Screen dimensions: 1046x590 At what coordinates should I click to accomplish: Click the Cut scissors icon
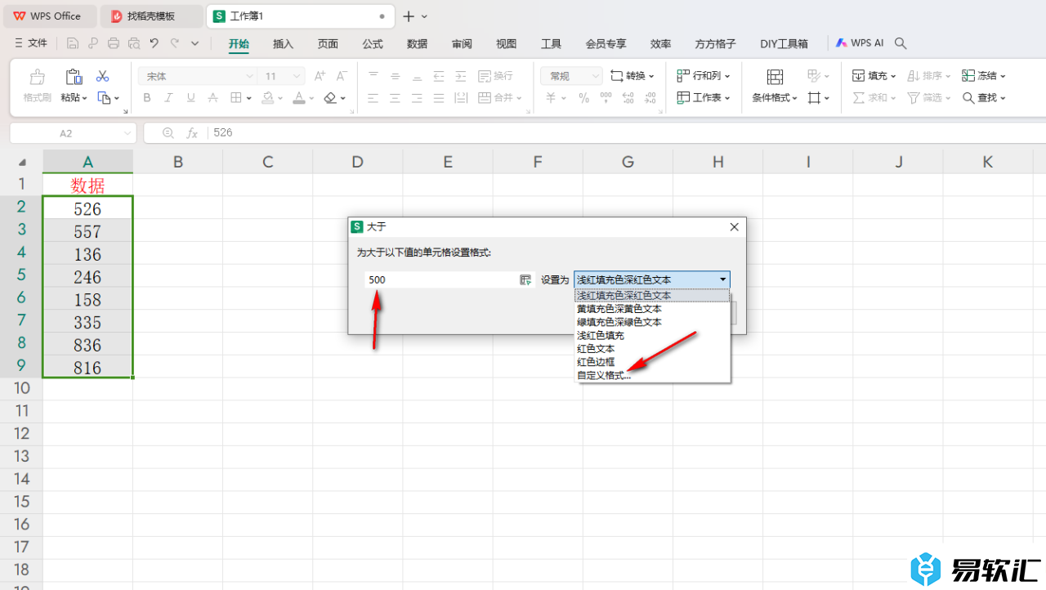coord(102,76)
